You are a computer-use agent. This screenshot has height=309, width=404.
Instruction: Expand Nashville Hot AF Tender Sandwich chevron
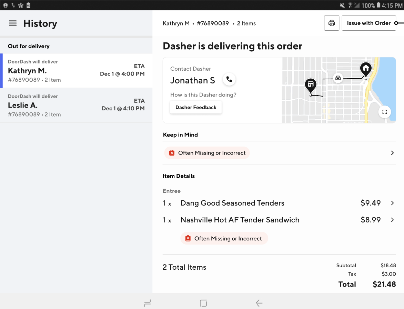(x=392, y=220)
